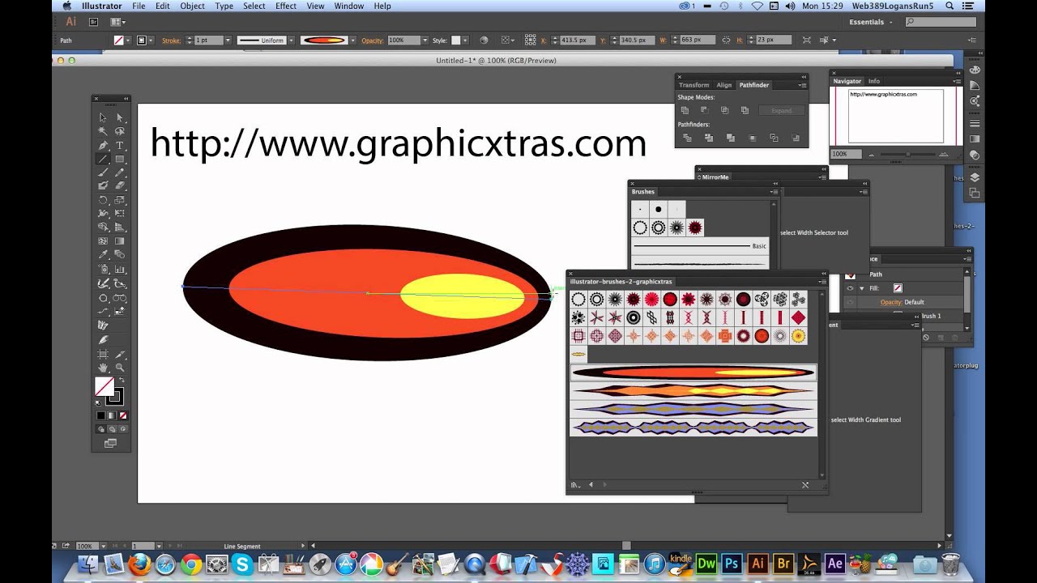
Task: Select the Direct Selection tool
Action: [x=119, y=117]
